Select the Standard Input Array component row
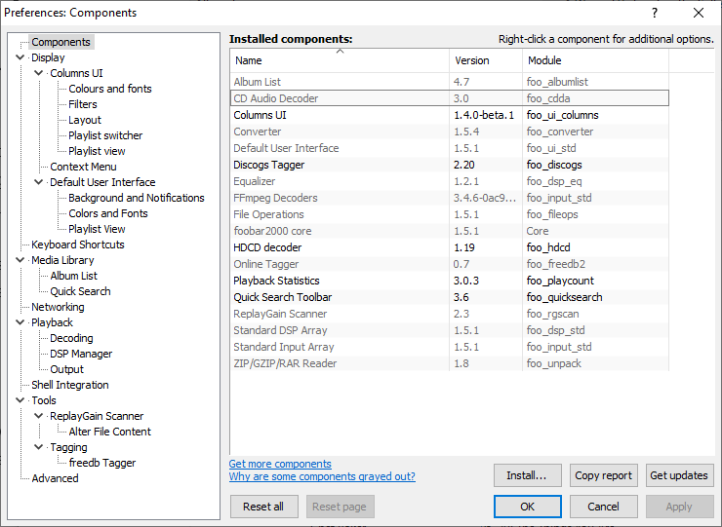The width and height of the screenshot is (722, 527). pyautogui.click(x=450, y=347)
